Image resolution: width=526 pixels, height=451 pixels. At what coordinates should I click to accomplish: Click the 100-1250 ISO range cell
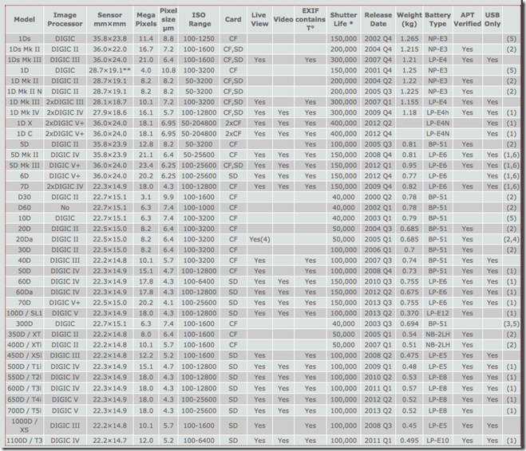(x=199, y=38)
